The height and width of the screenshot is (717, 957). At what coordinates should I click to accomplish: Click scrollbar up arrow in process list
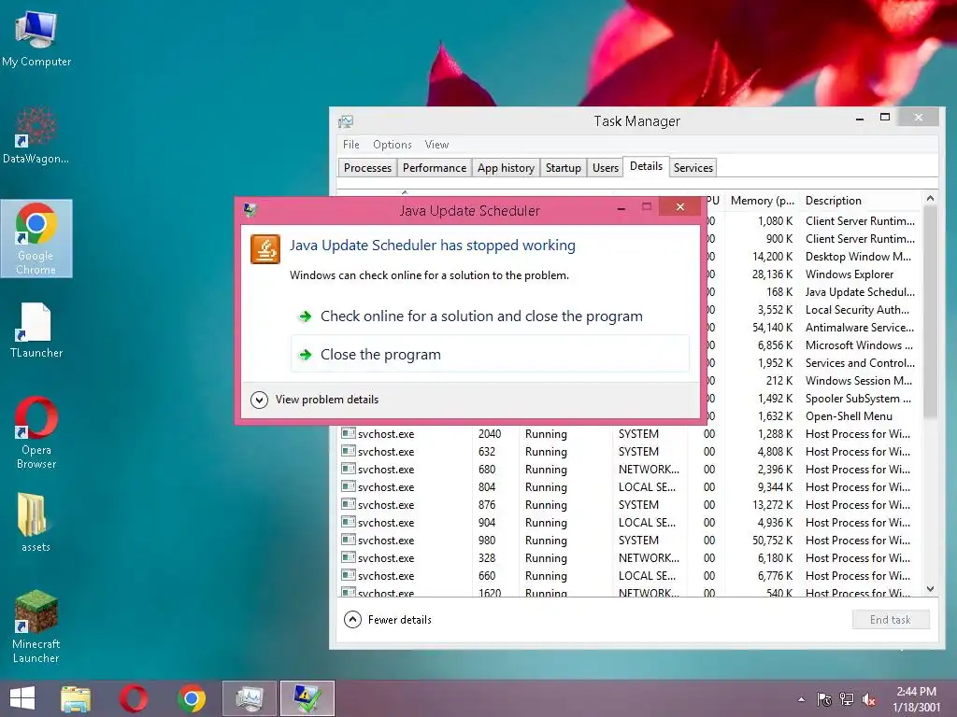(930, 198)
